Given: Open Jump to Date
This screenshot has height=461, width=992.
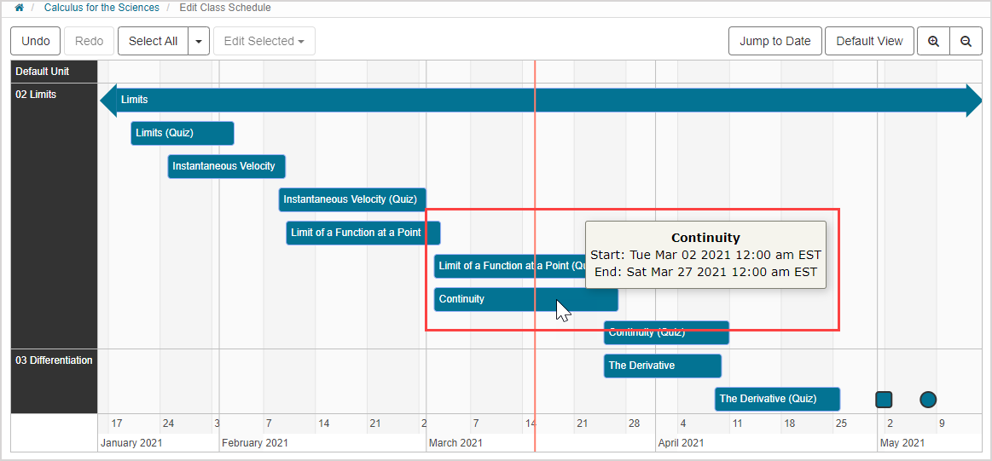Looking at the screenshot, I should click(x=774, y=41).
